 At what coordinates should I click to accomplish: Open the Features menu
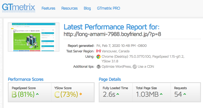(48, 8)
